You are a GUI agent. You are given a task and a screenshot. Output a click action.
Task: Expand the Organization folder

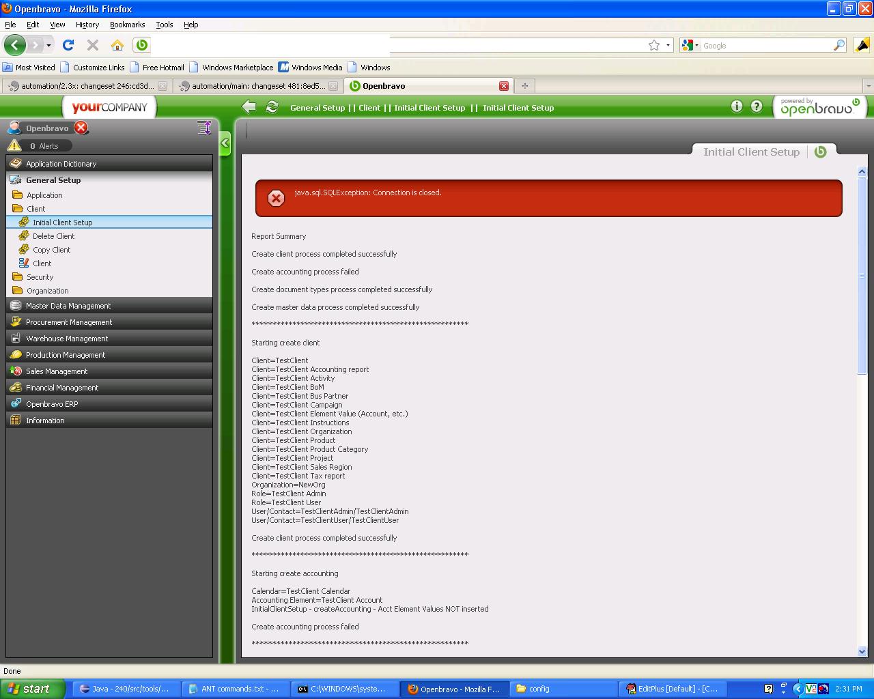coord(47,291)
